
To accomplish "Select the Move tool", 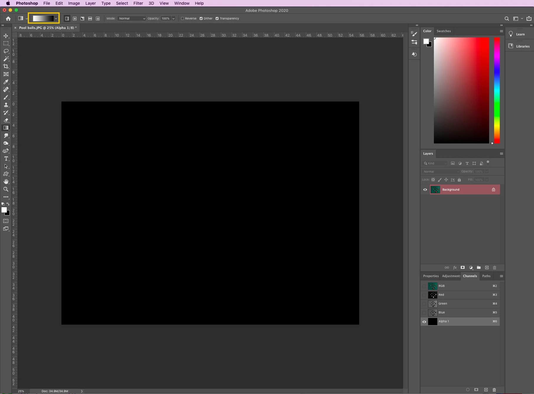I will point(6,36).
